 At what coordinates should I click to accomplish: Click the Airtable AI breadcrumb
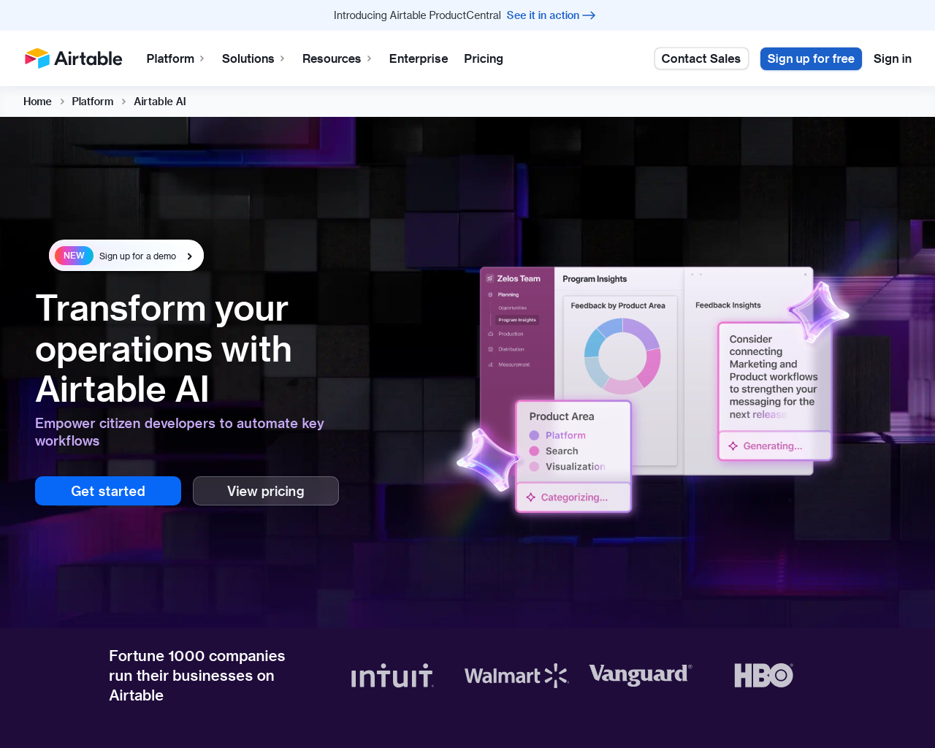click(x=160, y=102)
